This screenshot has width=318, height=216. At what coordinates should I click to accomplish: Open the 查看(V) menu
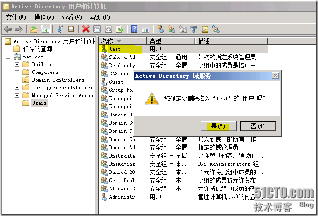tap(72, 17)
